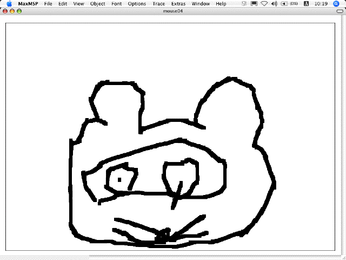
Task: Open the File menu
Action: 48,4
